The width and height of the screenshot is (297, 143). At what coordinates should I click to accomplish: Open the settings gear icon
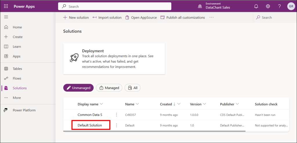tap(268, 6)
